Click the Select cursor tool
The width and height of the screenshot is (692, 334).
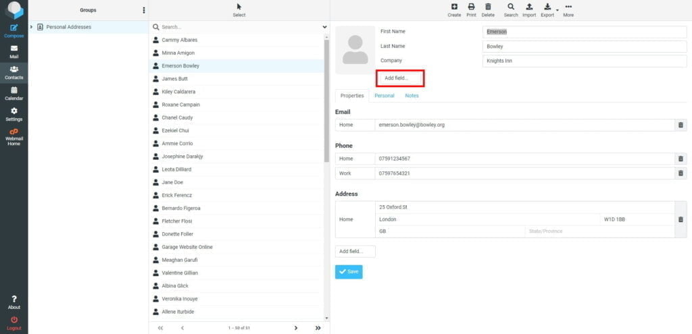[x=239, y=10]
